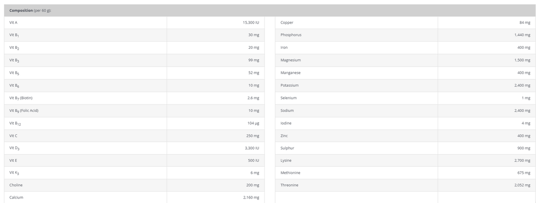The height and width of the screenshot is (203, 536).
Task: Select the Vit D3 value 3,300 IU
Action: tap(252, 148)
